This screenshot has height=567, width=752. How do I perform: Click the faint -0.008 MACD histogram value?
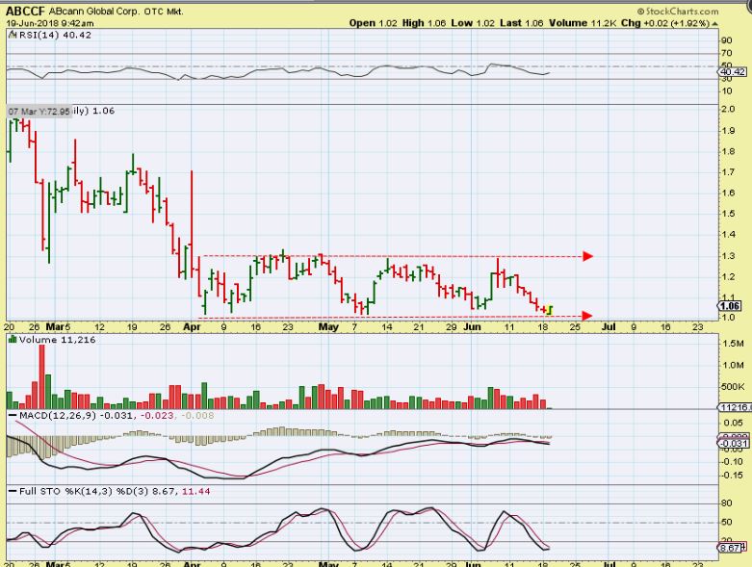[197, 416]
